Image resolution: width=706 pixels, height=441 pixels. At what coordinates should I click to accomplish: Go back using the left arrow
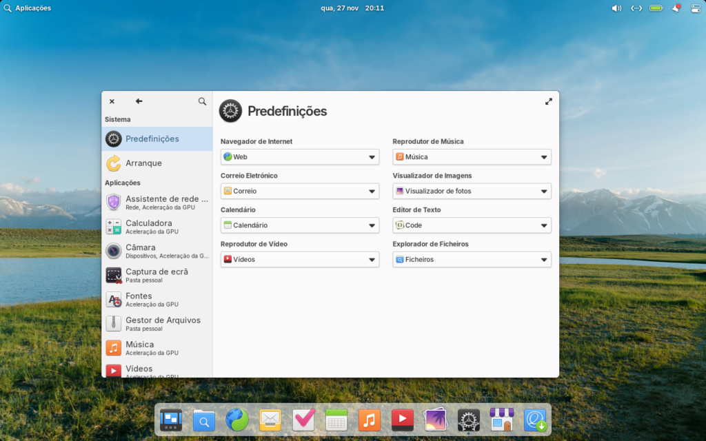point(139,101)
